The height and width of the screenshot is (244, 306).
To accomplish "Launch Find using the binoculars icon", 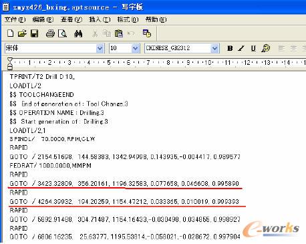I will [78, 33].
